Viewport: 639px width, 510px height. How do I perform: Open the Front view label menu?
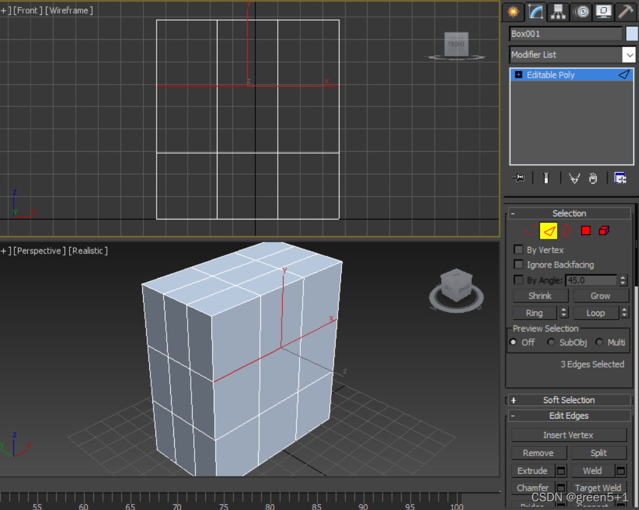pyautogui.click(x=28, y=10)
